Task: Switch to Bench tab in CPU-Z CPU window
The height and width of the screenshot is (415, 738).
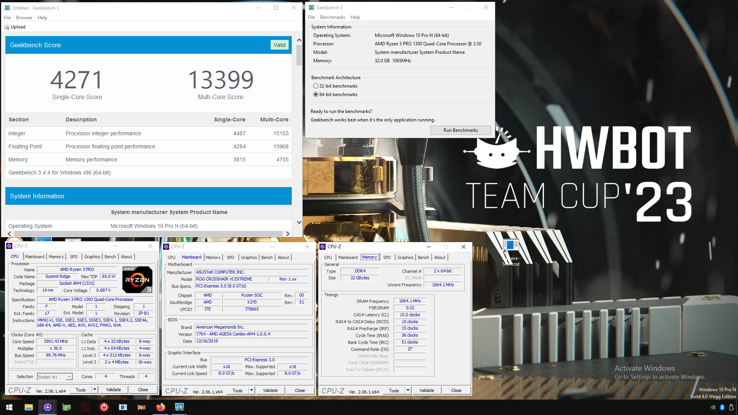Action: click(110, 257)
